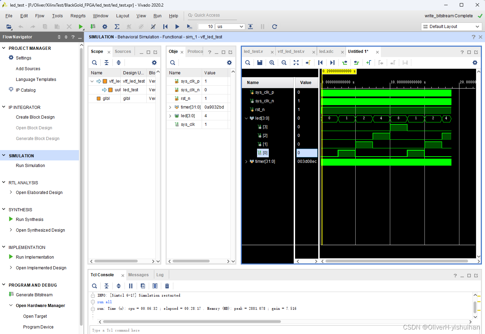Go to previous transition in waveform
Viewport: 485px width, 334px height.
pyautogui.click(x=345, y=63)
